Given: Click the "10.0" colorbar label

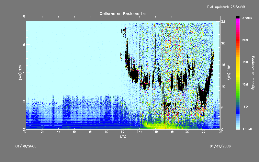Looking at the screenshot, I should point(245,85).
